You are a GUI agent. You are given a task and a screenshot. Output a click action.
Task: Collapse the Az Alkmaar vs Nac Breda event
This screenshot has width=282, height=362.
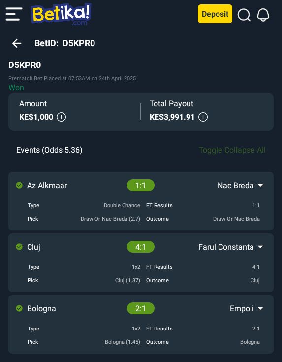pyautogui.click(x=260, y=185)
